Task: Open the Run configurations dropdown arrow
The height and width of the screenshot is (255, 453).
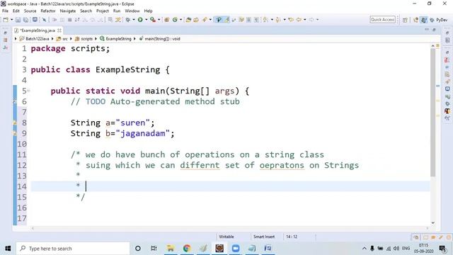Action: [146, 20]
